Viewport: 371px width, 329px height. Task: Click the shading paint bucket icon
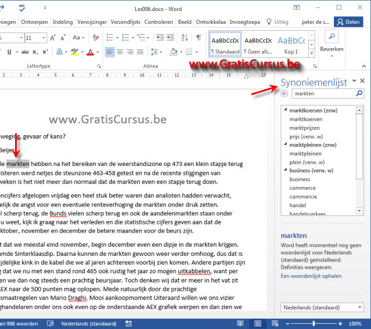(174, 52)
